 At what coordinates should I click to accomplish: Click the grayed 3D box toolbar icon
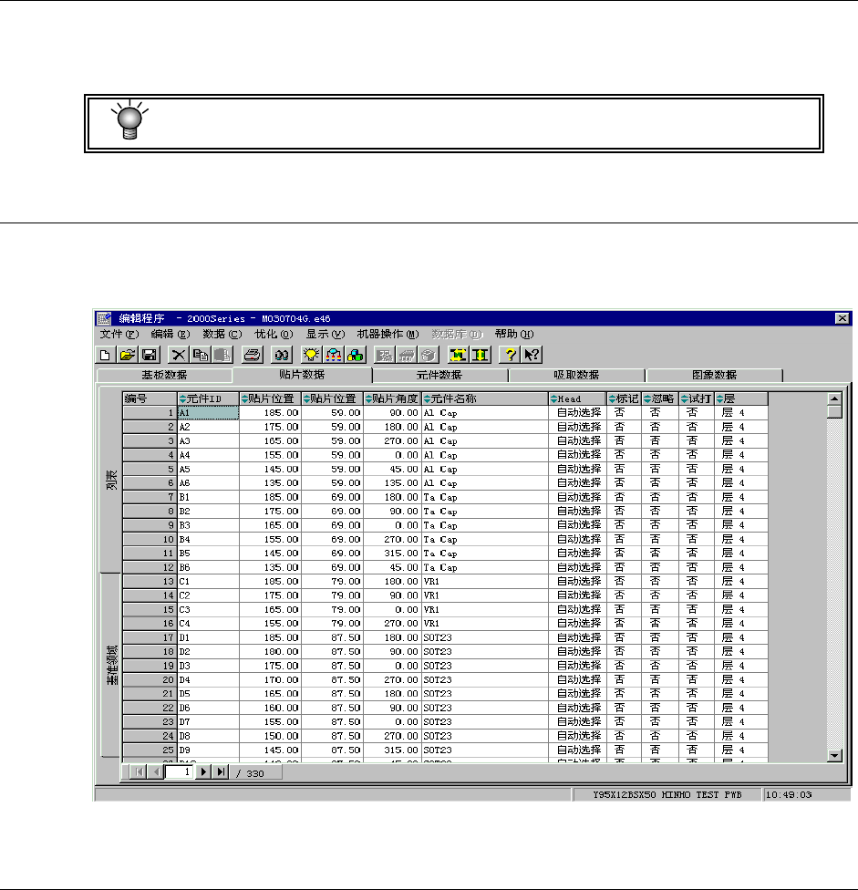[429, 356]
